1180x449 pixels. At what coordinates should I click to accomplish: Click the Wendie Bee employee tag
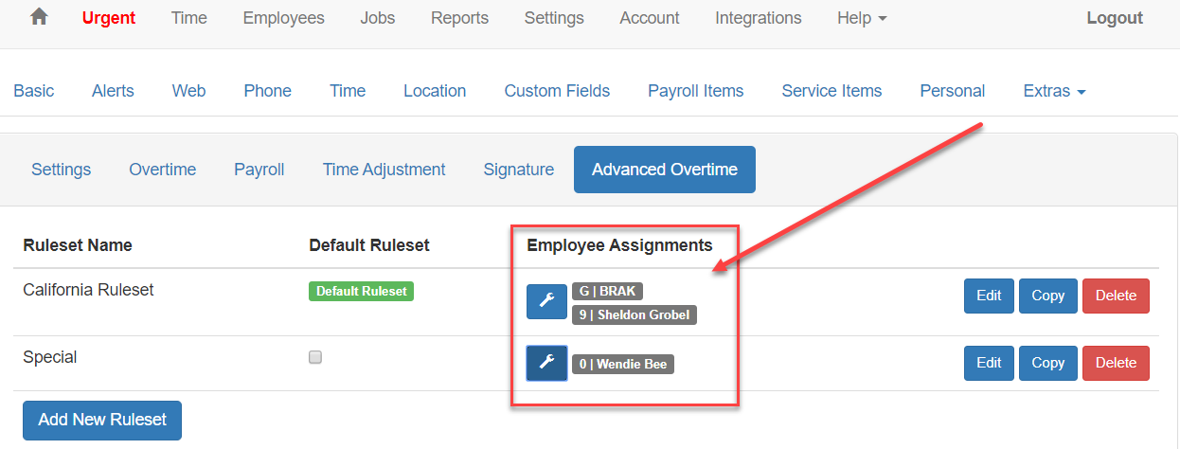point(623,364)
